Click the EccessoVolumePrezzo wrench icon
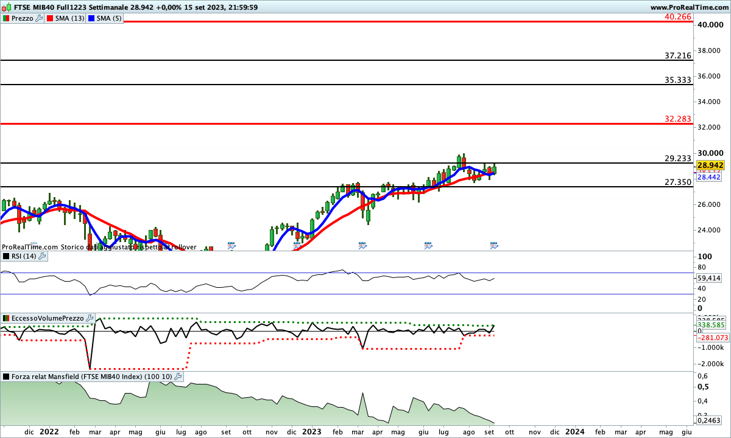Image resolution: width=731 pixels, height=438 pixels. (x=90, y=318)
